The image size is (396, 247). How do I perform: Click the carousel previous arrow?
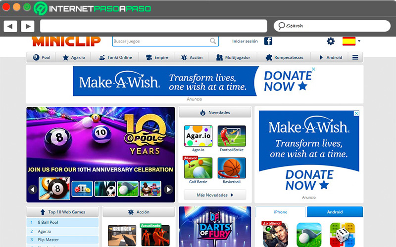point(33,189)
